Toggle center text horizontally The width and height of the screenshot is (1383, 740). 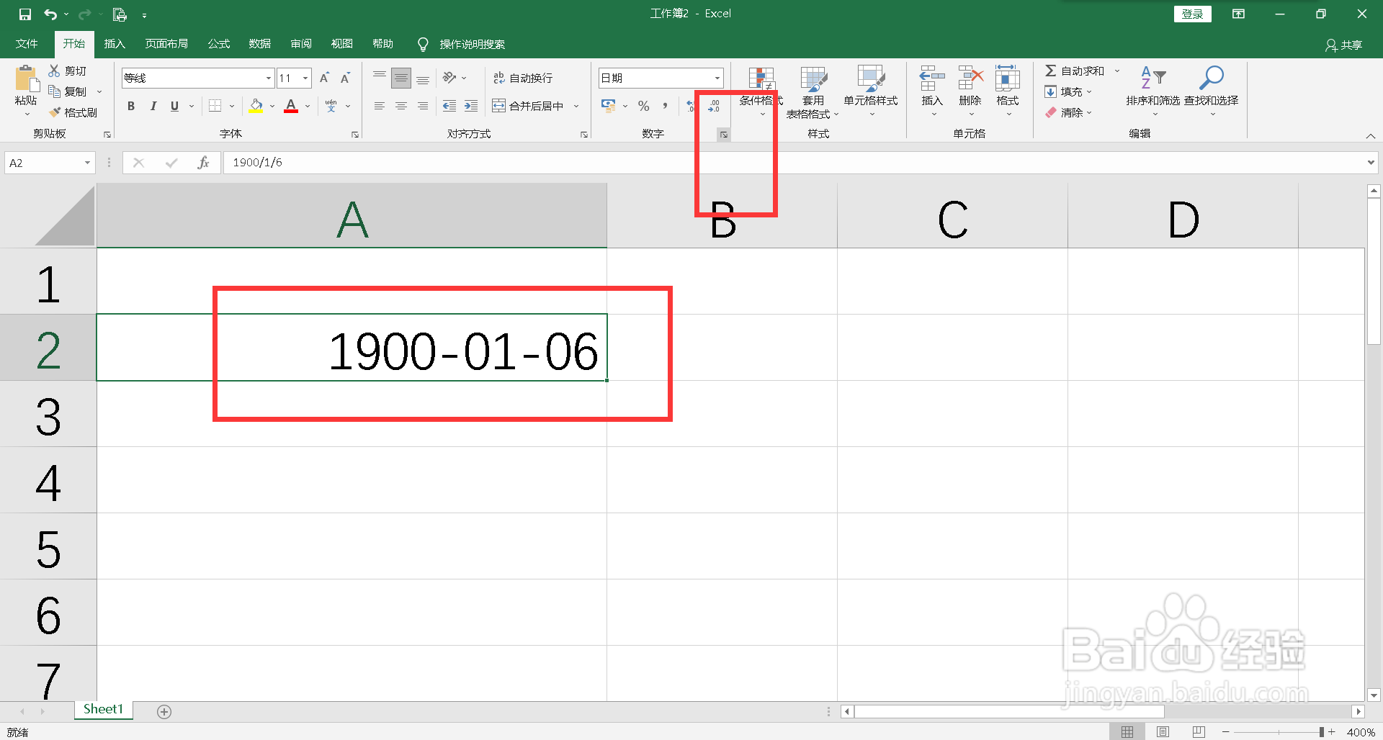pos(401,106)
